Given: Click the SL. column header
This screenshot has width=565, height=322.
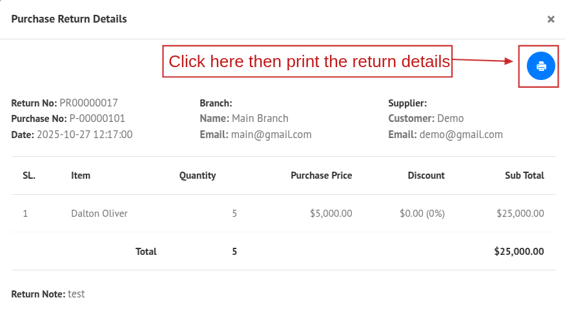Looking at the screenshot, I should point(29,176).
